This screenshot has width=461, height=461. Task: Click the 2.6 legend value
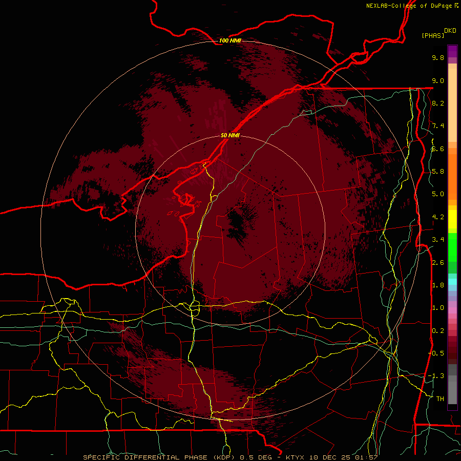click(438, 263)
